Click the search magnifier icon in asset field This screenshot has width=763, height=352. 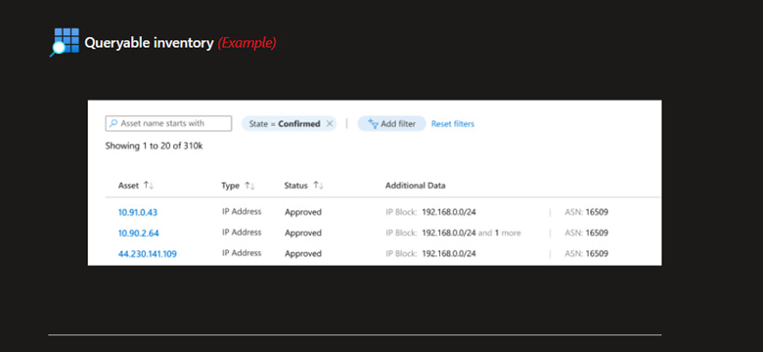113,123
